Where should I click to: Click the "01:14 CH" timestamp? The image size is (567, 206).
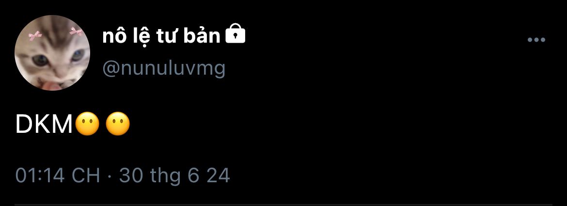click(58, 176)
